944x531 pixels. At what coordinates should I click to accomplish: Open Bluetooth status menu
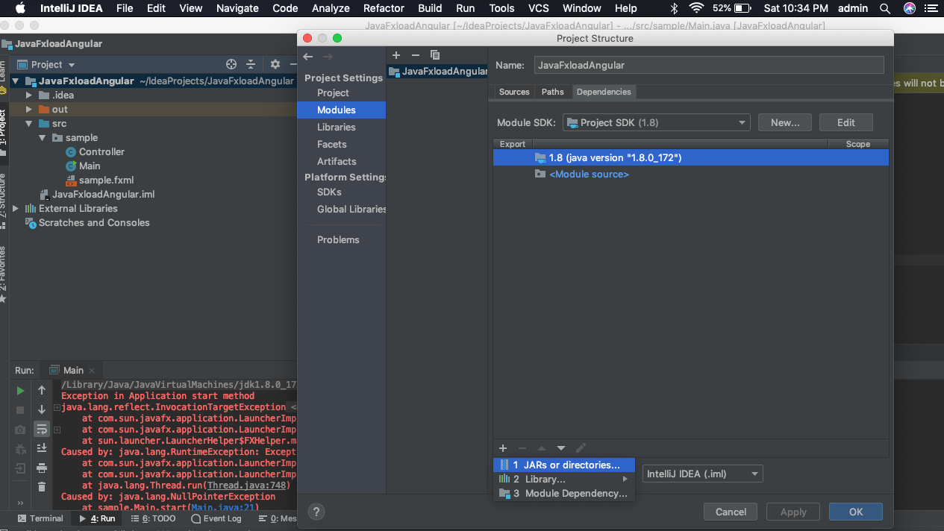tap(674, 8)
